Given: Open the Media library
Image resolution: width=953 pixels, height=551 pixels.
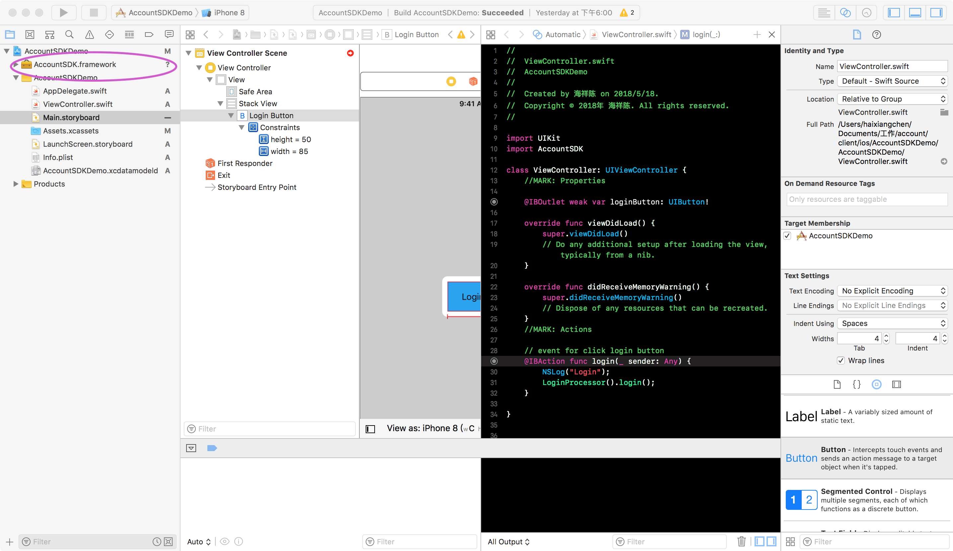Looking at the screenshot, I should 896,385.
